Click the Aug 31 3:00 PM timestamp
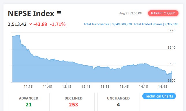The width and height of the screenshot is (186, 111). (x=131, y=13)
